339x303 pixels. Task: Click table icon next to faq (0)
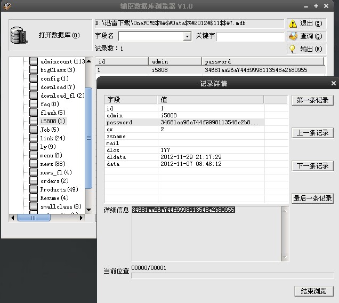coord(33,104)
